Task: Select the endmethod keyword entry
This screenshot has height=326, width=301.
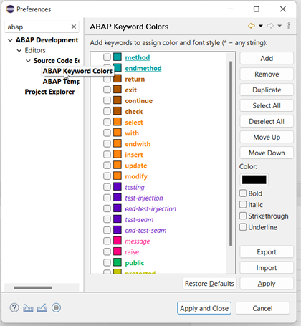Action: (x=143, y=68)
